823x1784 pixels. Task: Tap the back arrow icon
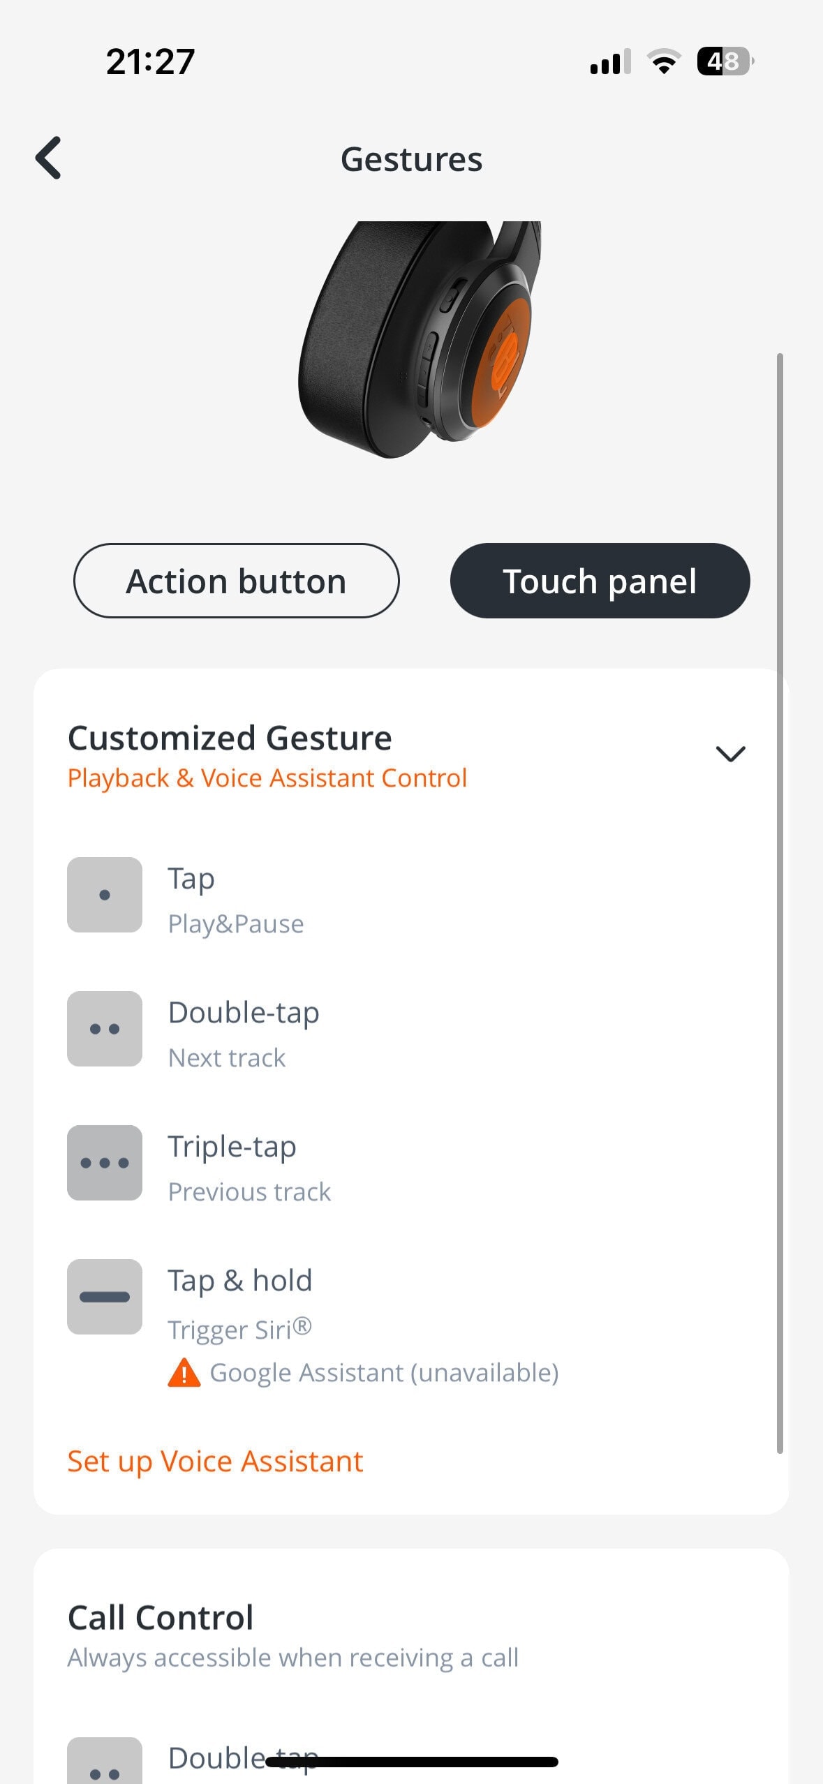click(49, 158)
